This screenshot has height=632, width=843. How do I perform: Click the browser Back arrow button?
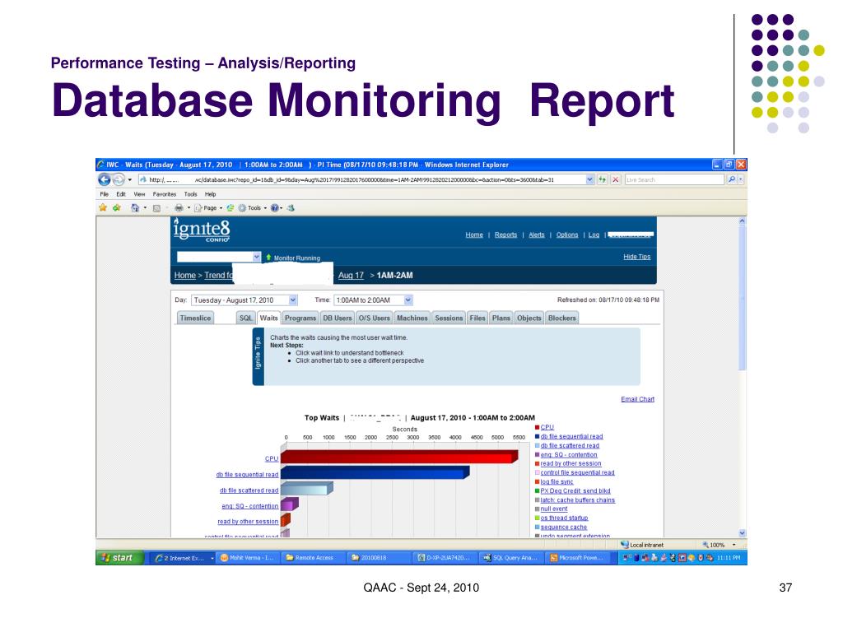(105, 179)
